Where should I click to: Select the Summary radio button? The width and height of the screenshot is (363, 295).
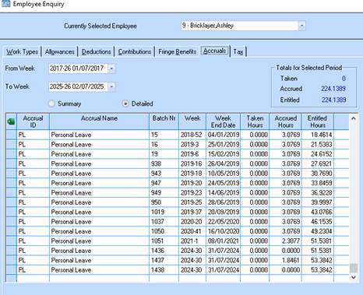click(51, 104)
